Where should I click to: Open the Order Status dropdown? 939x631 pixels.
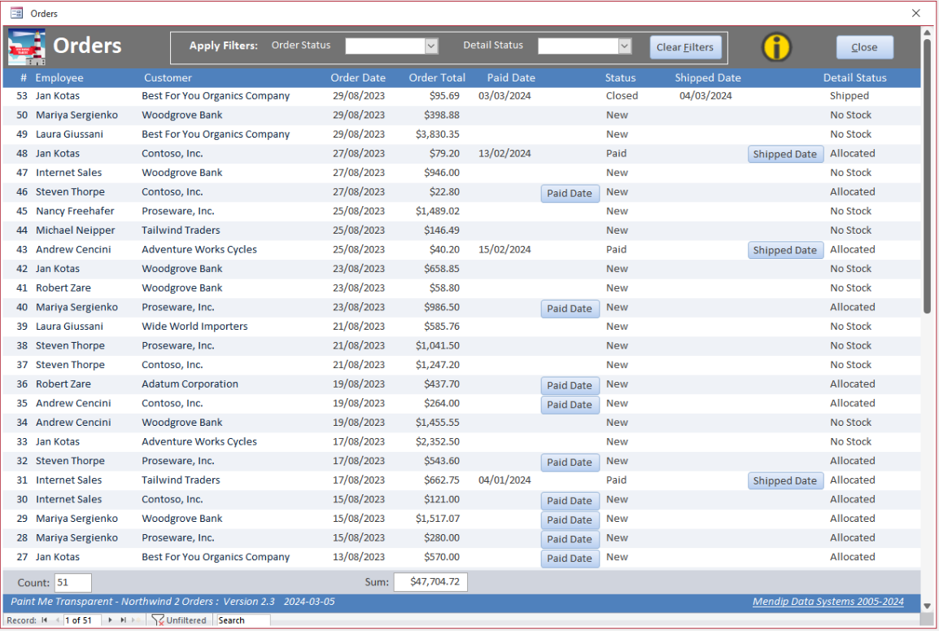(x=431, y=46)
